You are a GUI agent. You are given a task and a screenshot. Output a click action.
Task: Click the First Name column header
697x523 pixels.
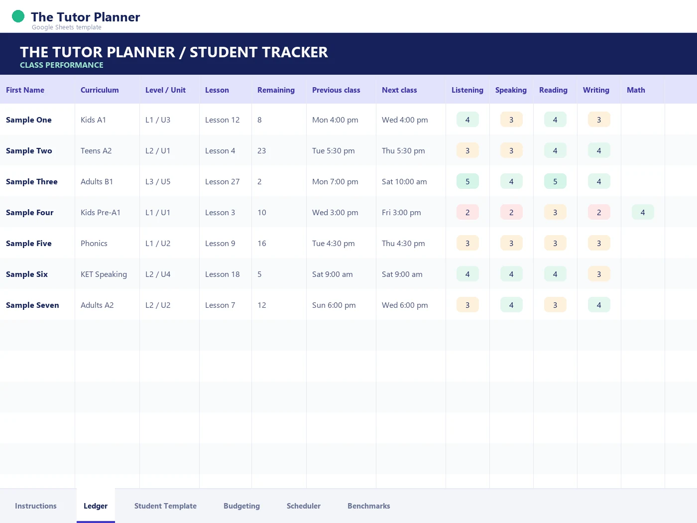point(37,90)
